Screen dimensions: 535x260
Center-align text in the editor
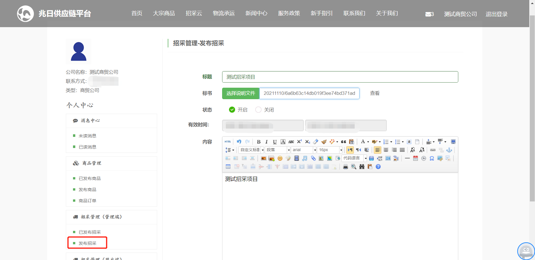click(x=386, y=150)
